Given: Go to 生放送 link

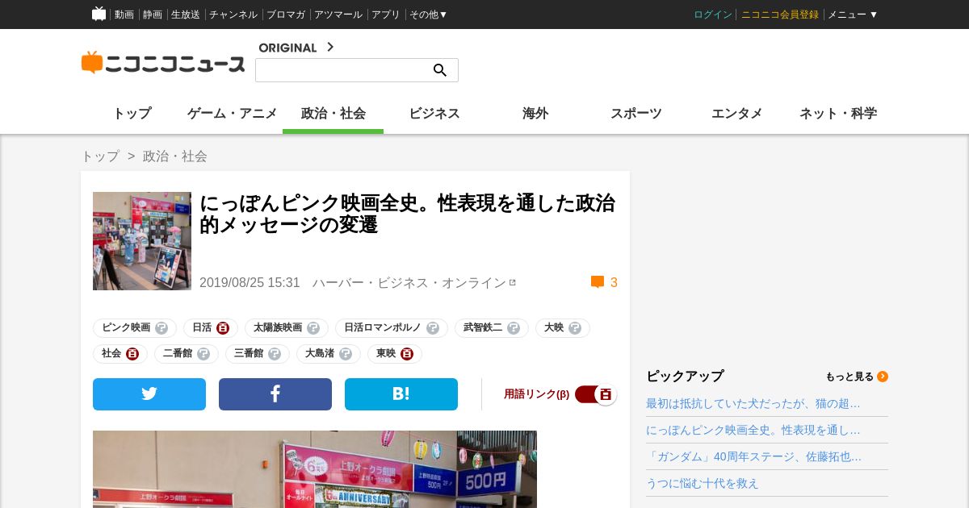Looking at the screenshot, I should pyautogui.click(x=186, y=15).
